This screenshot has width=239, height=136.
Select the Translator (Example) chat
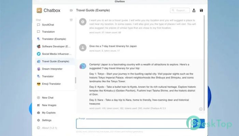(55, 39)
